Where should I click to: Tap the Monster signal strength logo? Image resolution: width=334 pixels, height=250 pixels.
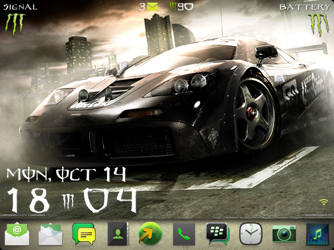pyautogui.click(x=15, y=24)
